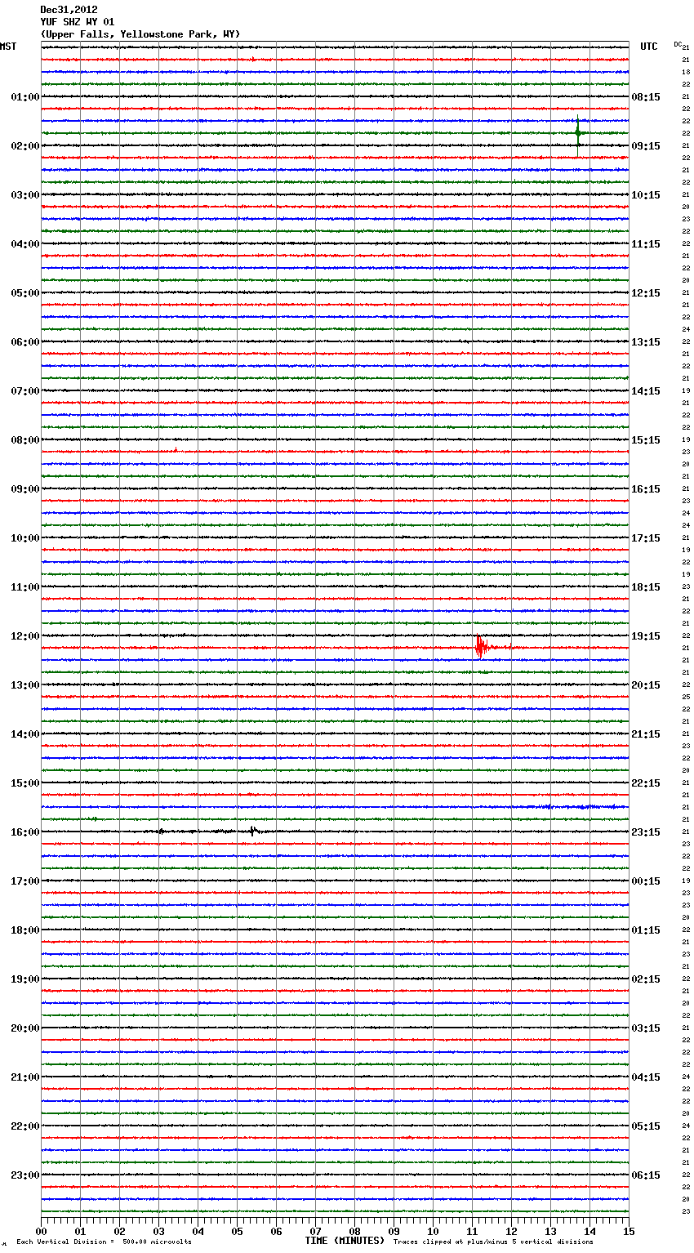Click the DC column header at top right
The height and width of the screenshot is (1253, 694).
pos(678,44)
